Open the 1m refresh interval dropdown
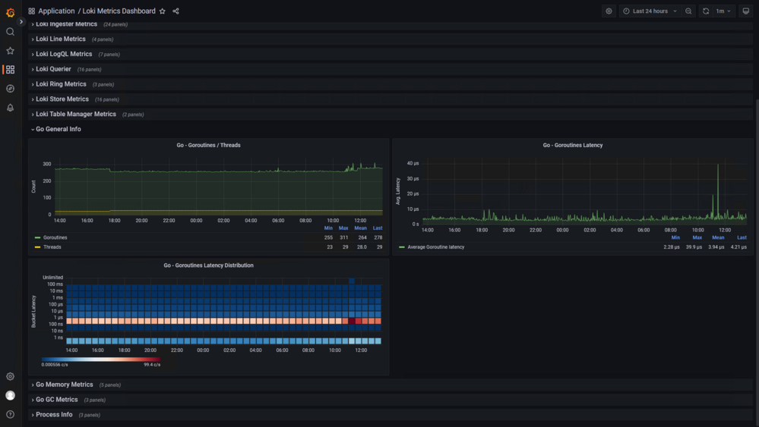 (x=723, y=11)
